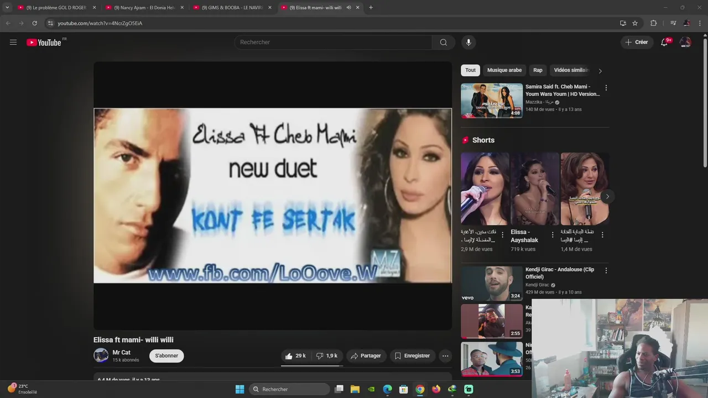
Task: Open the Mr Cat channel name link
Action: [x=122, y=352]
